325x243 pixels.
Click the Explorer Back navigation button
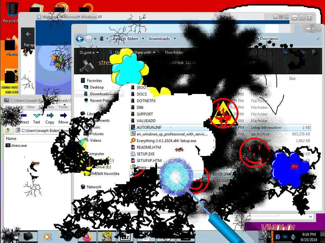pos(80,39)
